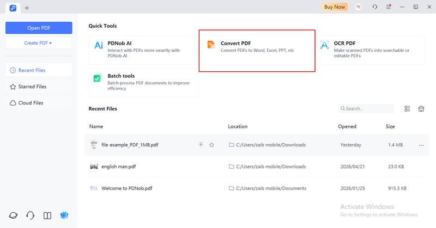The height and width of the screenshot is (228, 436).
Task: Expand the Create PDF dropdown
Action: [x=39, y=43]
